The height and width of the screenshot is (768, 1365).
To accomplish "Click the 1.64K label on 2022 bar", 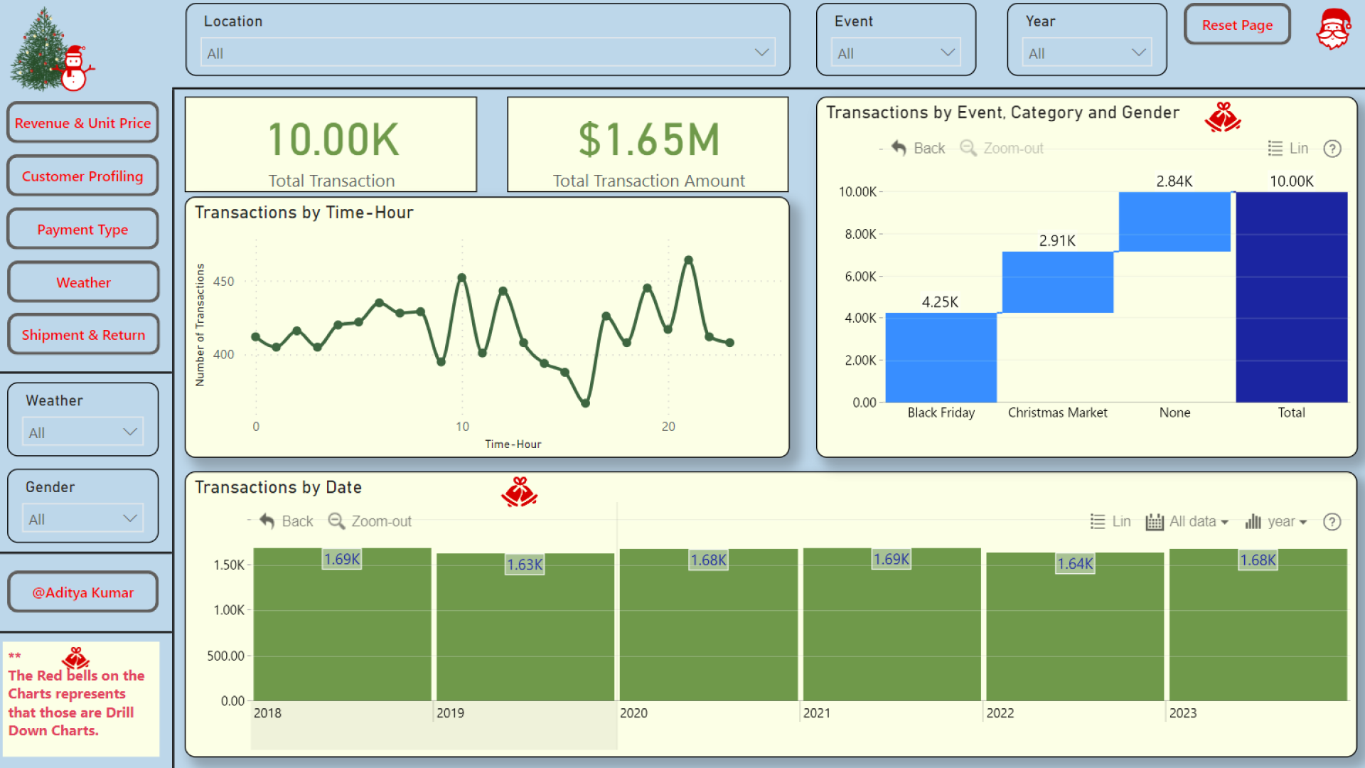I will [x=1075, y=564].
